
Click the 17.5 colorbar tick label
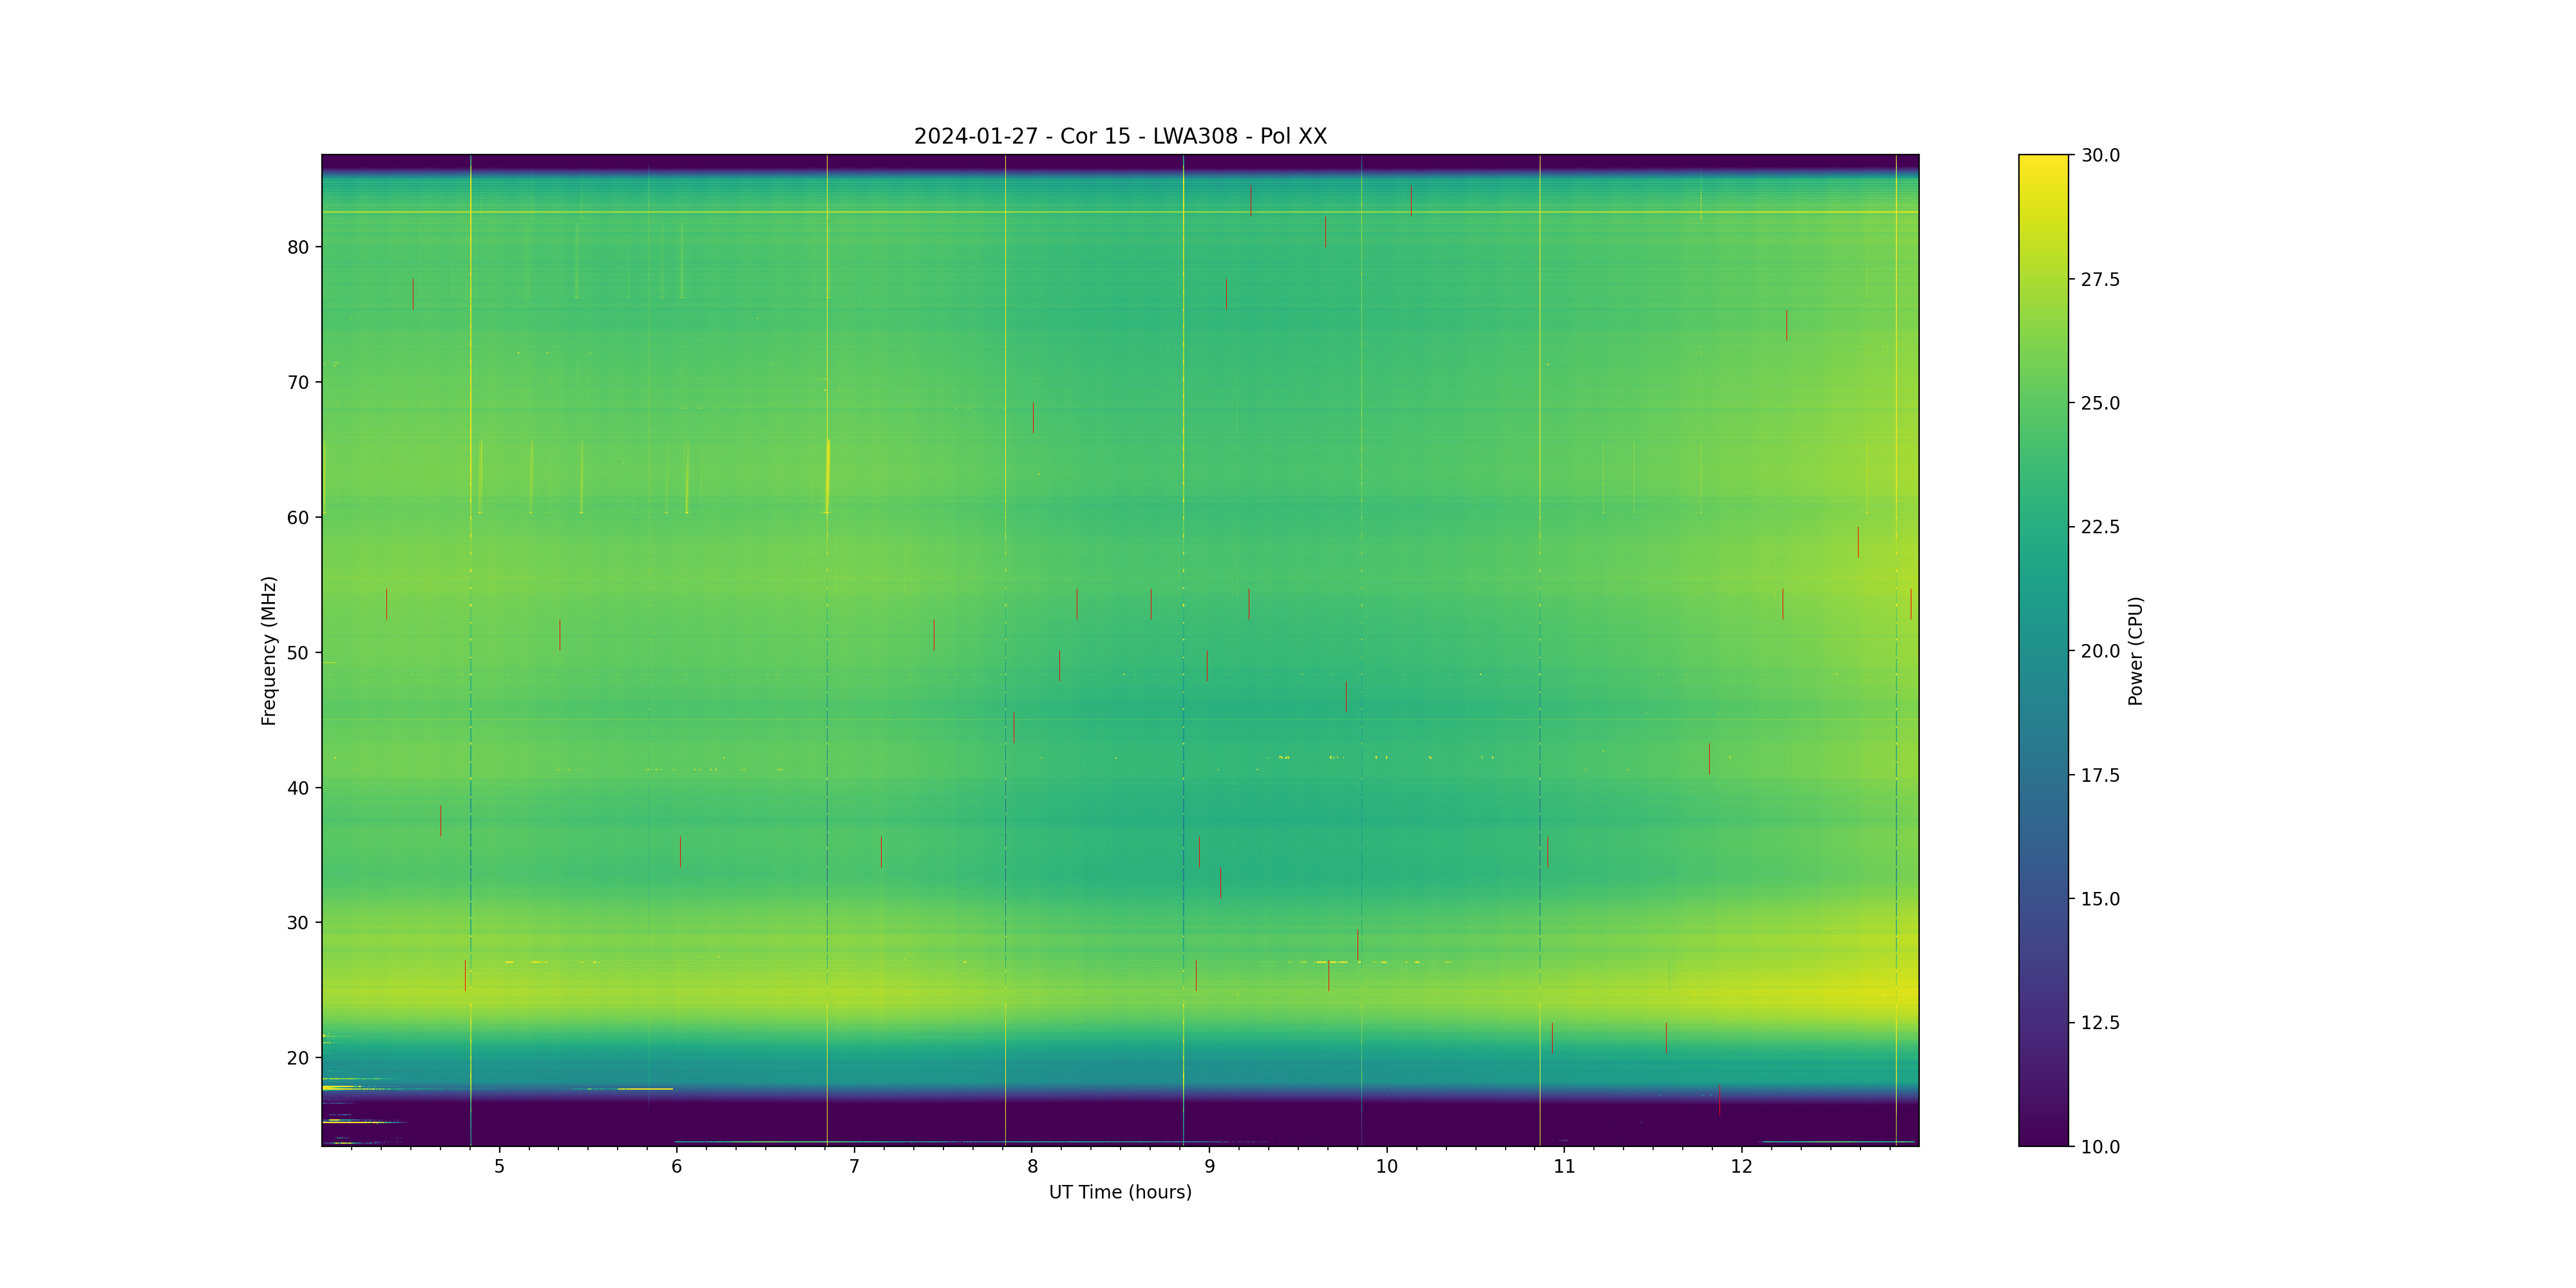click(x=2100, y=775)
